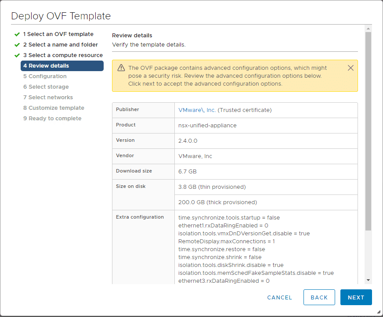Jump to "9 Ready to complete"
Screen dimensions: 383x317
pos(52,118)
